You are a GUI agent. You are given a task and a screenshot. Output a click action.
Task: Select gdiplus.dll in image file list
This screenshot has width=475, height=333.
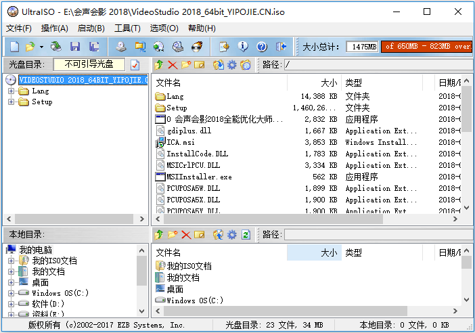click(x=189, y=131)
